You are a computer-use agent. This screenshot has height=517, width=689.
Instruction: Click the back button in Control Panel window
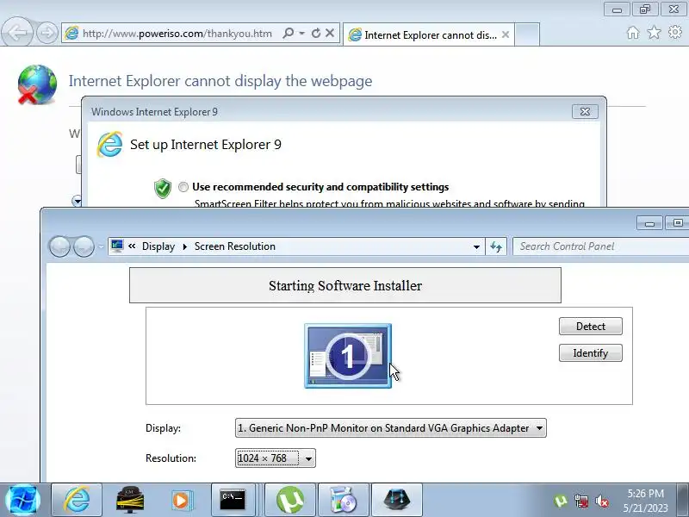59,246
